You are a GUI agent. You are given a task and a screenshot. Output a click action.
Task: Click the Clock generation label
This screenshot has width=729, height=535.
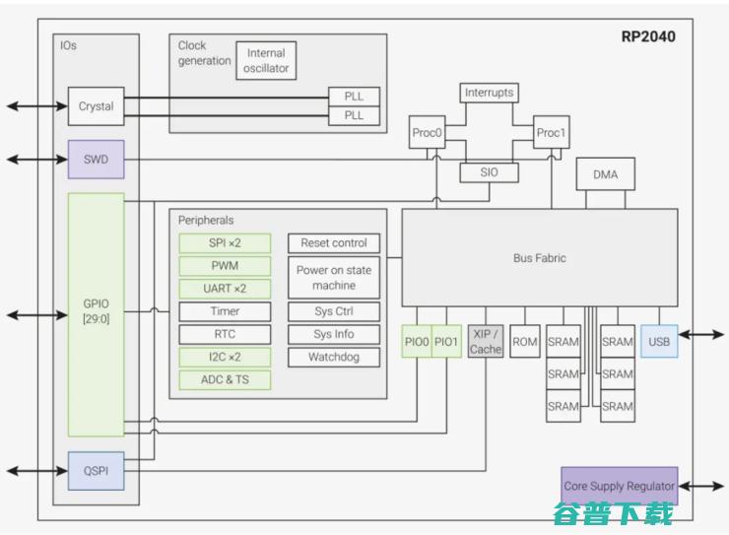pos(204,53)
